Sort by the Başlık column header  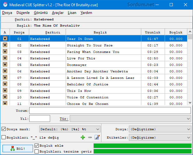104,32
